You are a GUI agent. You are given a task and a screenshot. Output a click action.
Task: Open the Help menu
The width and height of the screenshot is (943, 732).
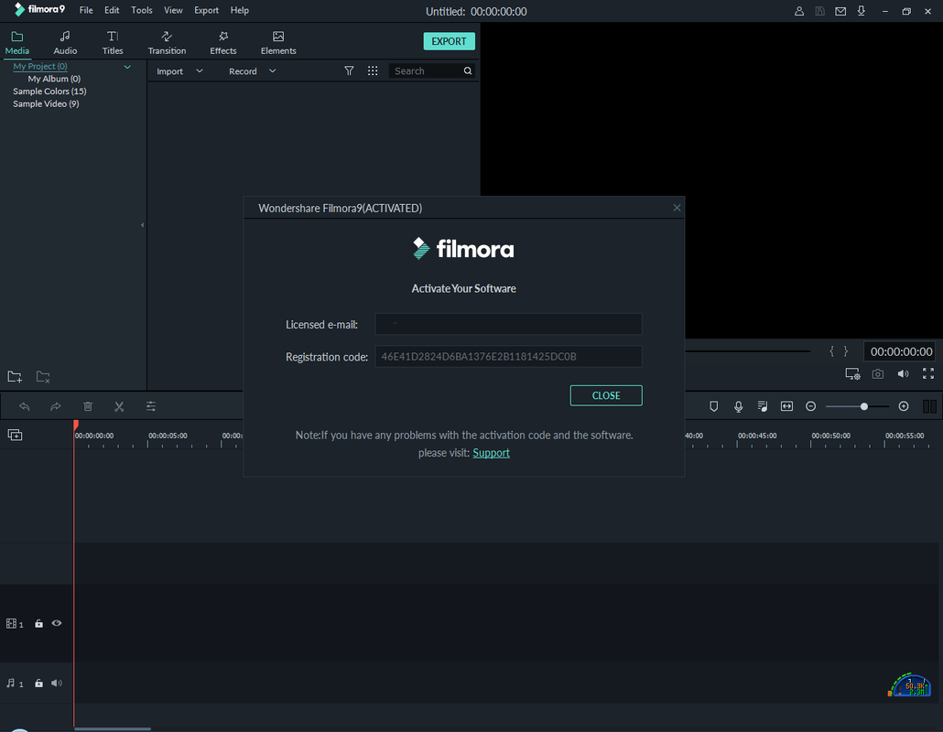239,10
